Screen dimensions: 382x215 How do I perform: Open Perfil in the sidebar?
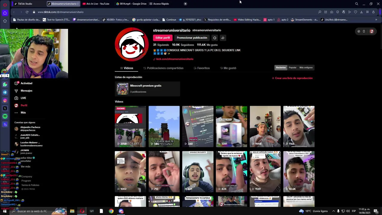pyautogui.click(x=21, y=105)
